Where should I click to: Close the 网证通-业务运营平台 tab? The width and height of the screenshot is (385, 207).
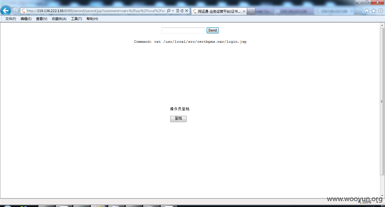[x=244, y=11]
